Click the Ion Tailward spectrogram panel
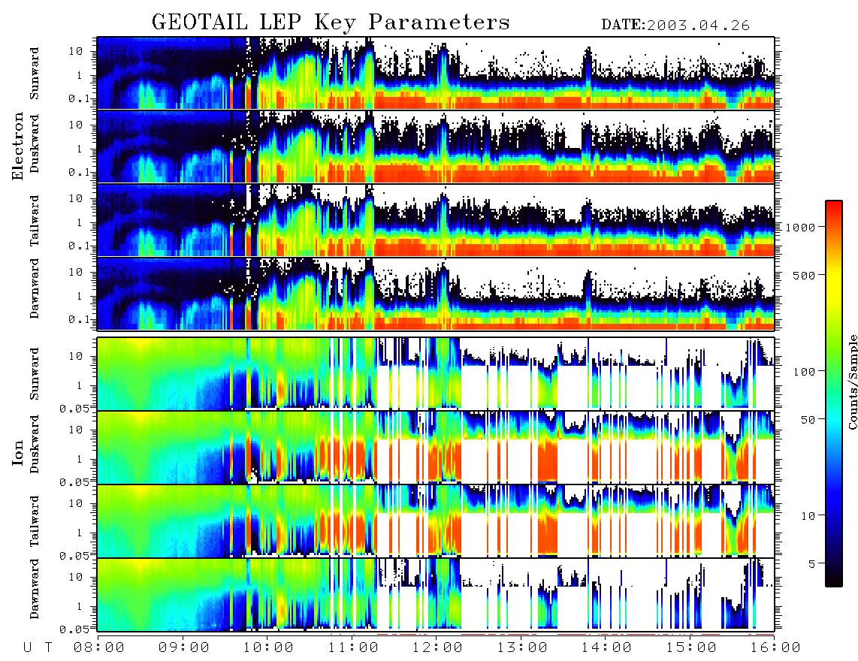This screenshot has height=661, width=858. 436,521
